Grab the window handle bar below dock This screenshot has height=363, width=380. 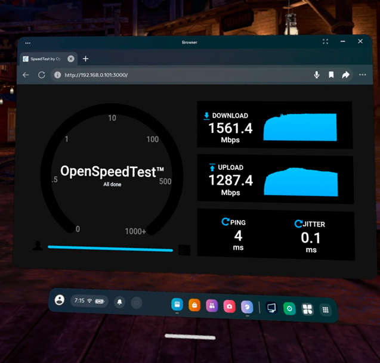click(190, 337)
